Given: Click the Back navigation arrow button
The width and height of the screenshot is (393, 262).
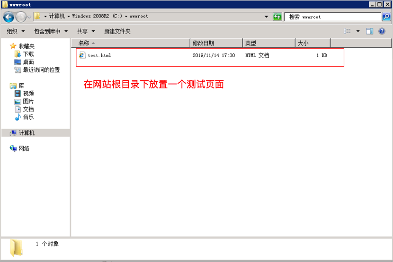Looking at the screenshot, I should point(9,17).
